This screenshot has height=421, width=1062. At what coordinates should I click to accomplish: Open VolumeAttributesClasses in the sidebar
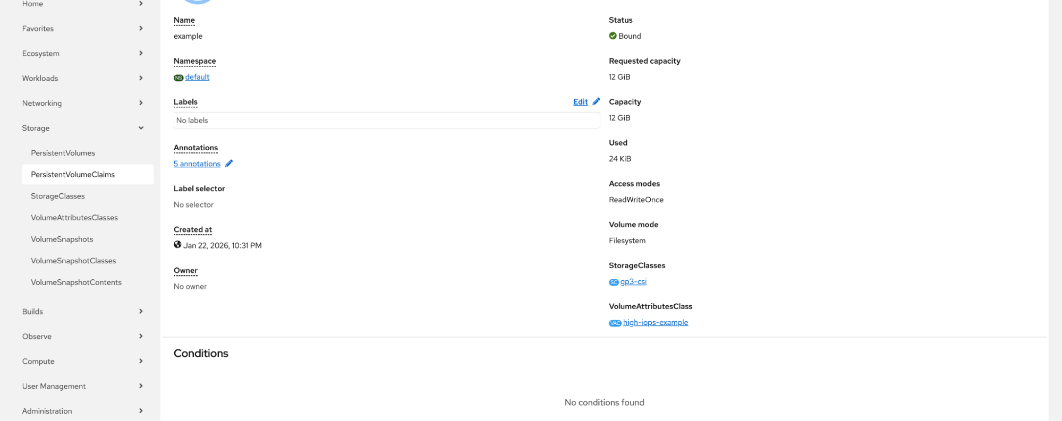tap(74, 218)
